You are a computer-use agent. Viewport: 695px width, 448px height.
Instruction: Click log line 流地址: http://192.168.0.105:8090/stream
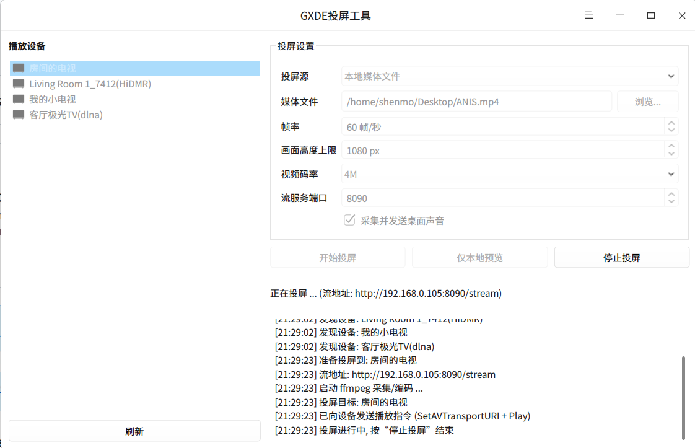click(x=385, y=374)
